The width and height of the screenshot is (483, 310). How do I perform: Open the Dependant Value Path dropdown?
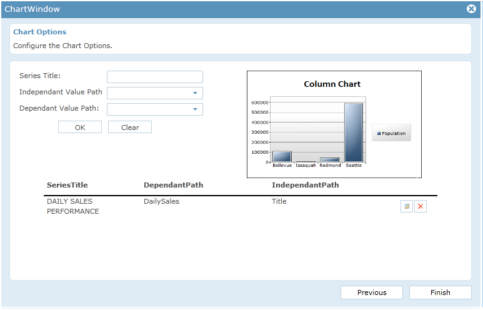(x=195, y=109)
